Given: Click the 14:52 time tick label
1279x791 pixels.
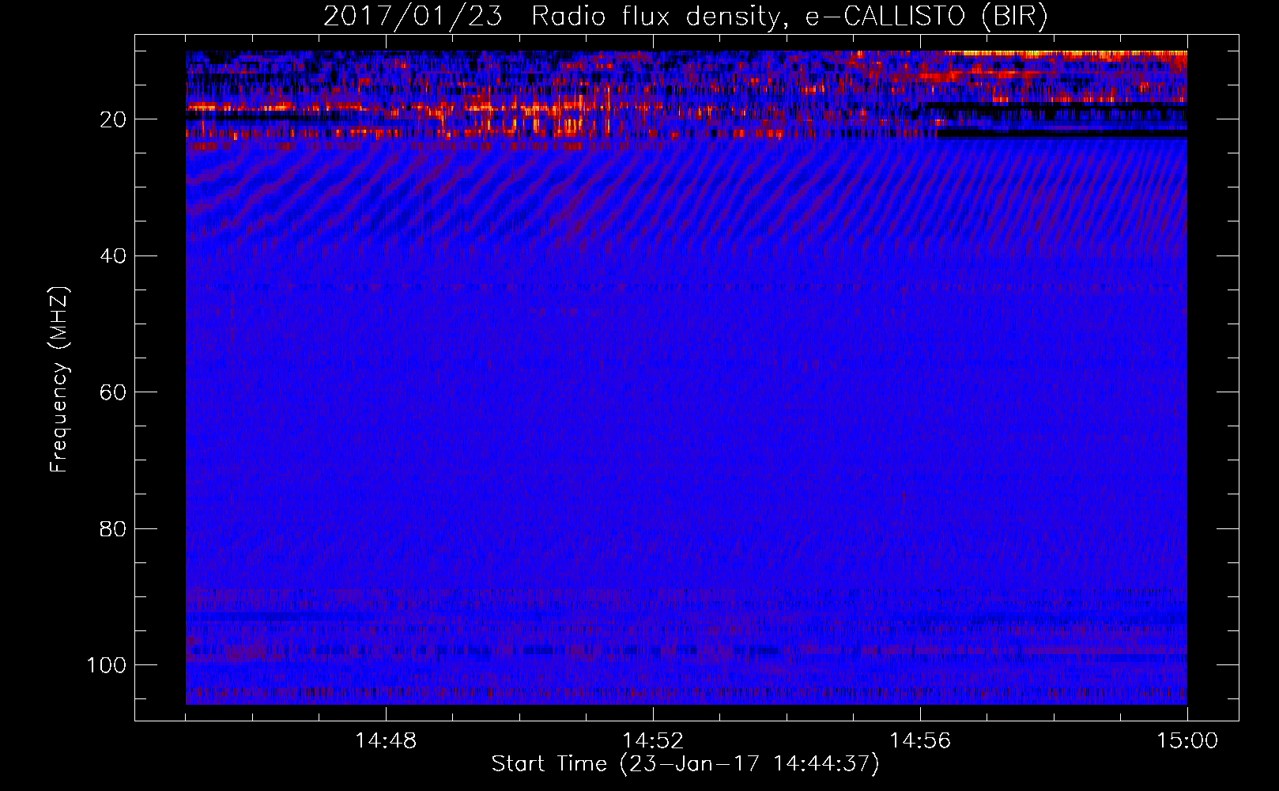Looking at the screenshot, I should 653,741.
